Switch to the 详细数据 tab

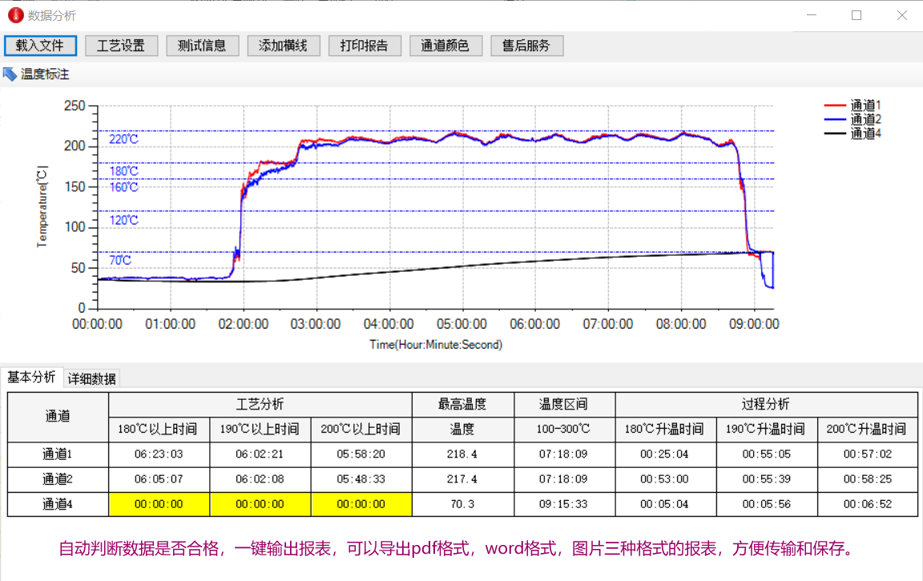click(x=93, y=377)
